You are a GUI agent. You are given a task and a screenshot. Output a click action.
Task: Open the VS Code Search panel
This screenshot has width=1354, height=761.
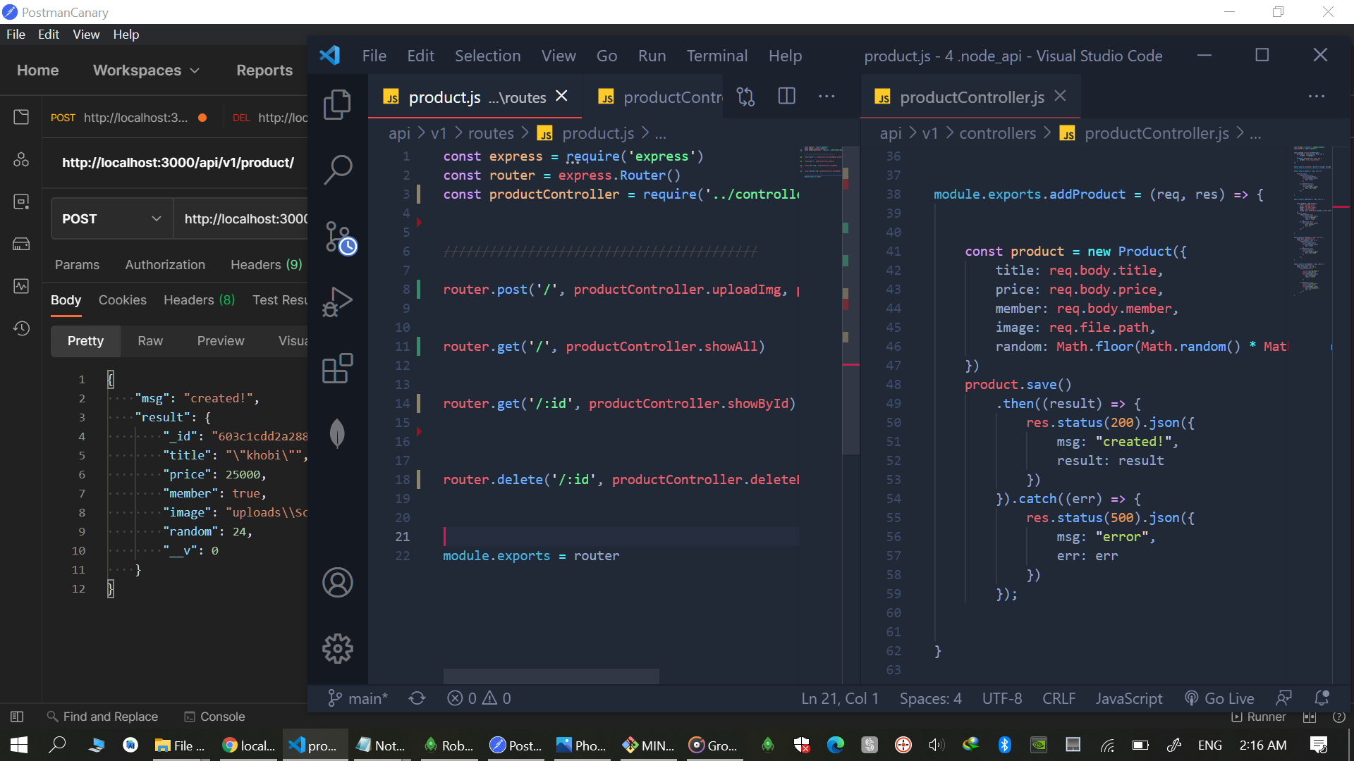click(337, 170)
